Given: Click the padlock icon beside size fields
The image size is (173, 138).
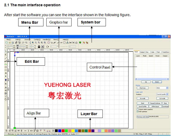Looking at the screenshot, I should tap(39, 47).
